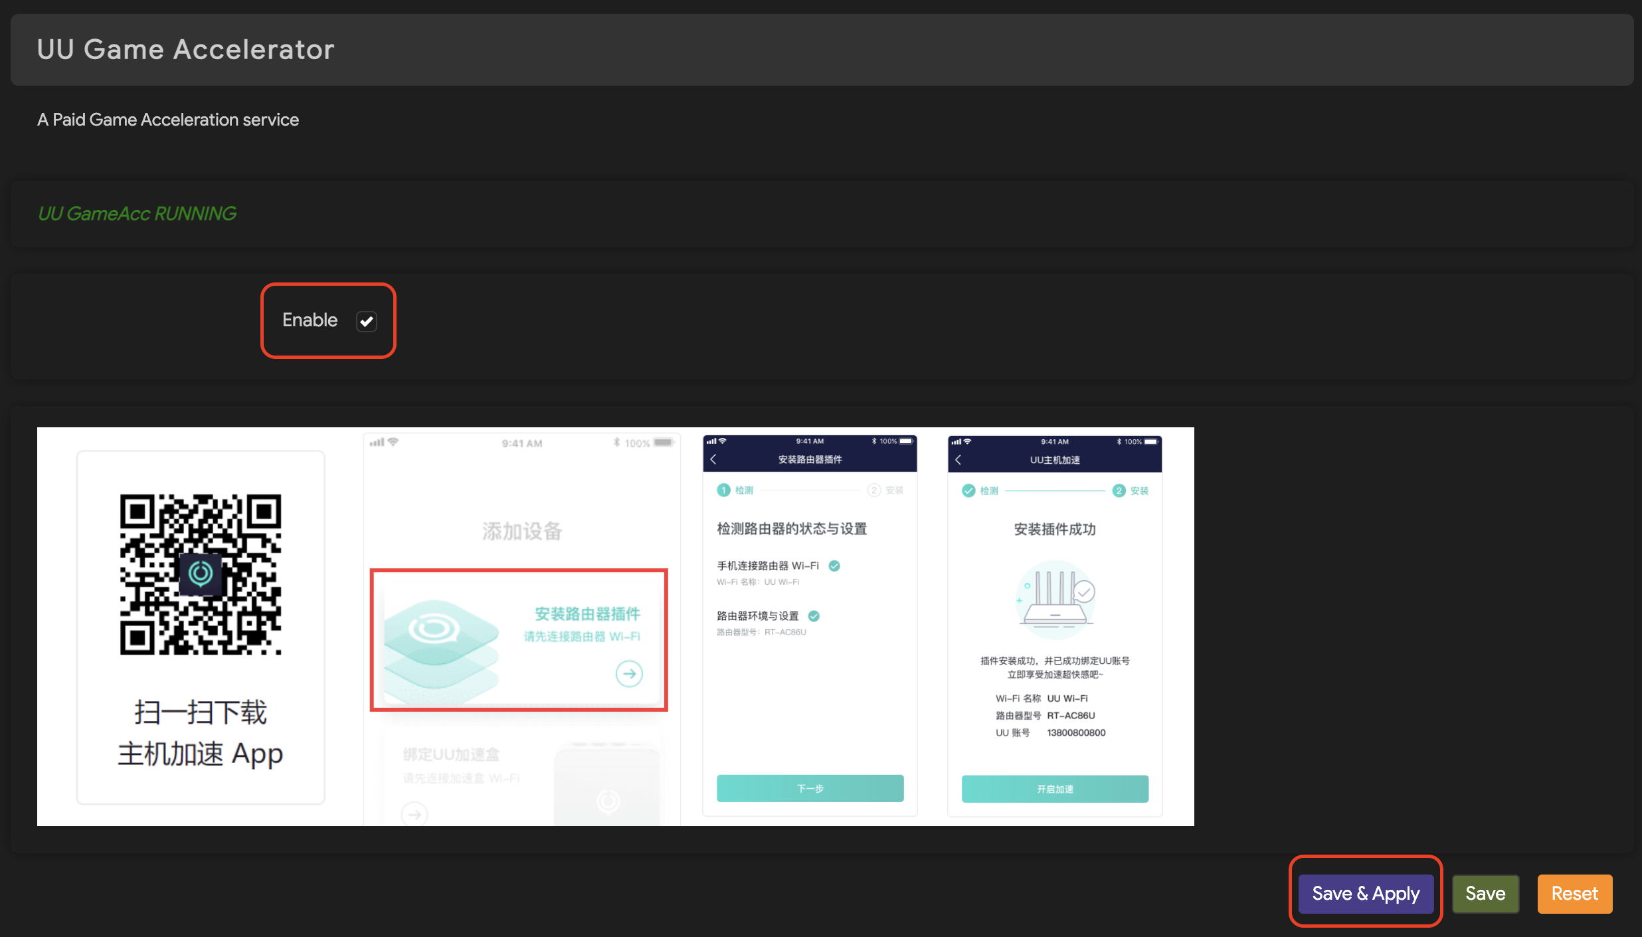Open the app setup instruction image
Viewport: 1642px width, 937px height.
click(615, 627)
